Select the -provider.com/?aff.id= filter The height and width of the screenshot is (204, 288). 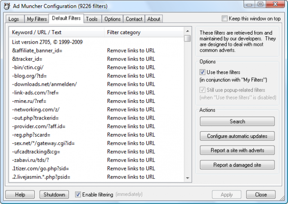click(96, 126)
